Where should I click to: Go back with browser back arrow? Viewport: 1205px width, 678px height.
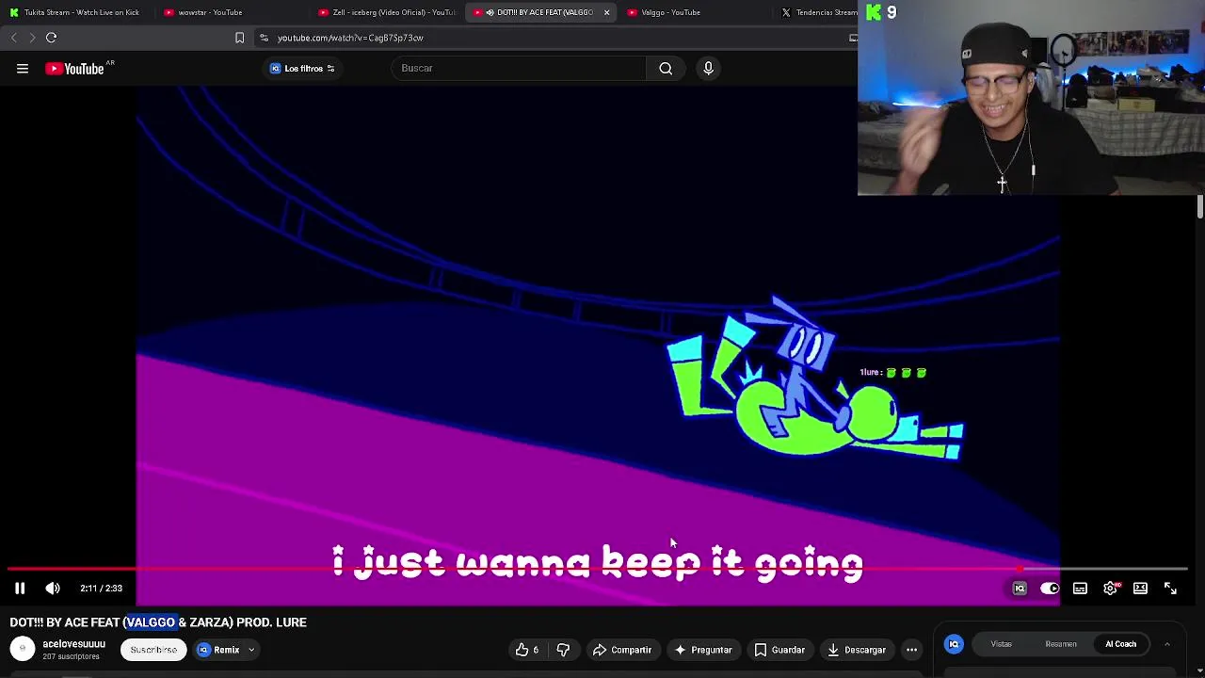point(13,38)
